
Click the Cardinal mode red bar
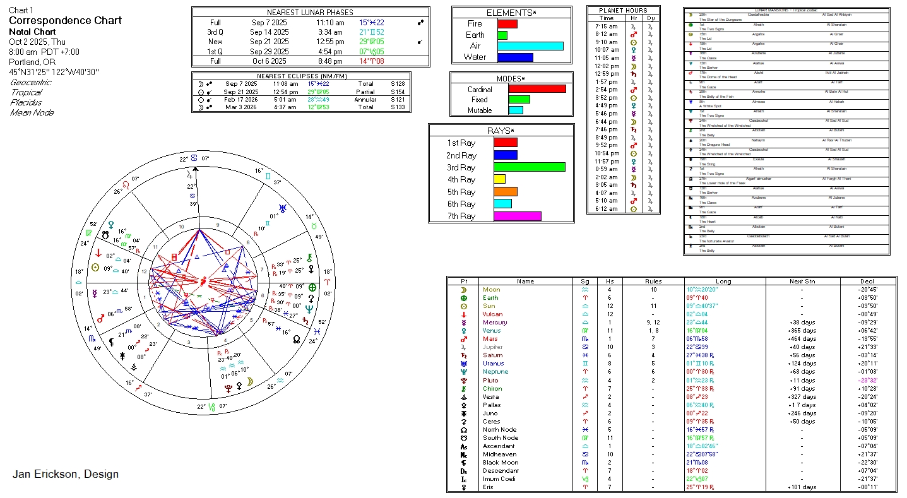[x=536, y=89]
